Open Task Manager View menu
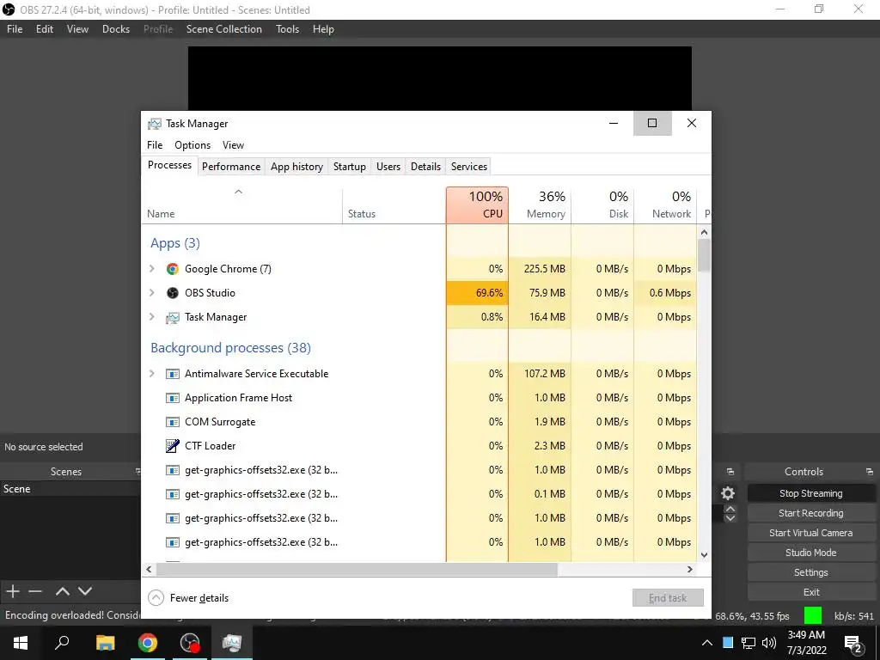The width and height of the screenshot is (880, 660). 233,144
